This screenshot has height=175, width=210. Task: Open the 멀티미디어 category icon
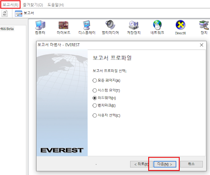[x=110, y=27]
